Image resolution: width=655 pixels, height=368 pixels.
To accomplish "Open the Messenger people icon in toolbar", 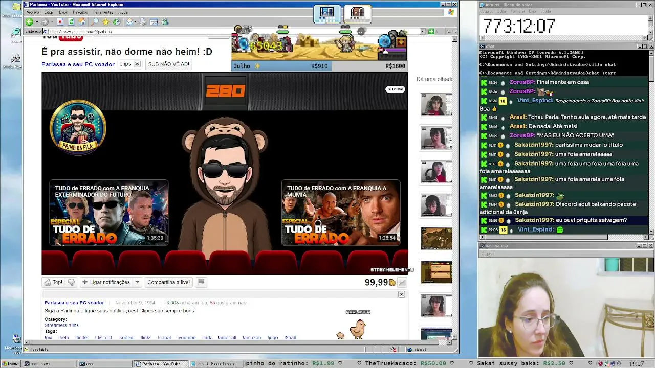I will click(x=165, y=22).
